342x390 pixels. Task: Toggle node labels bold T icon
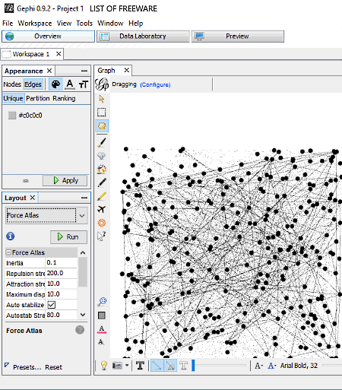(x=140, y=366)
